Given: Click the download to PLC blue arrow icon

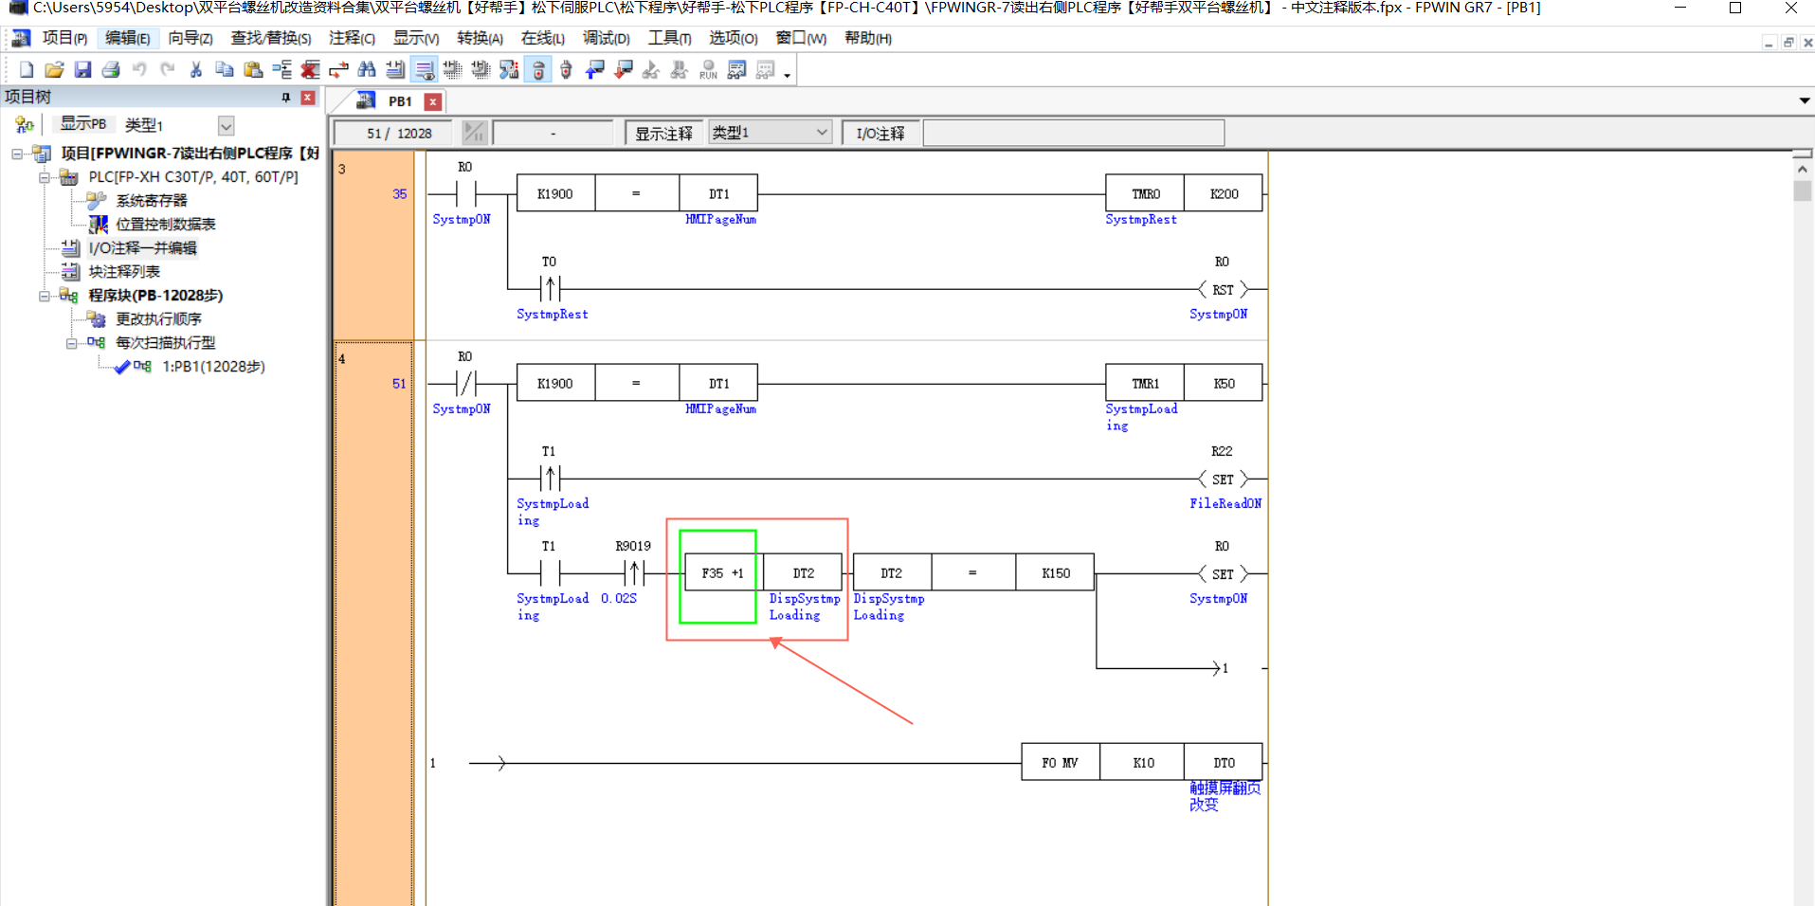Looking at the screenshot, I should pos(595,70).
